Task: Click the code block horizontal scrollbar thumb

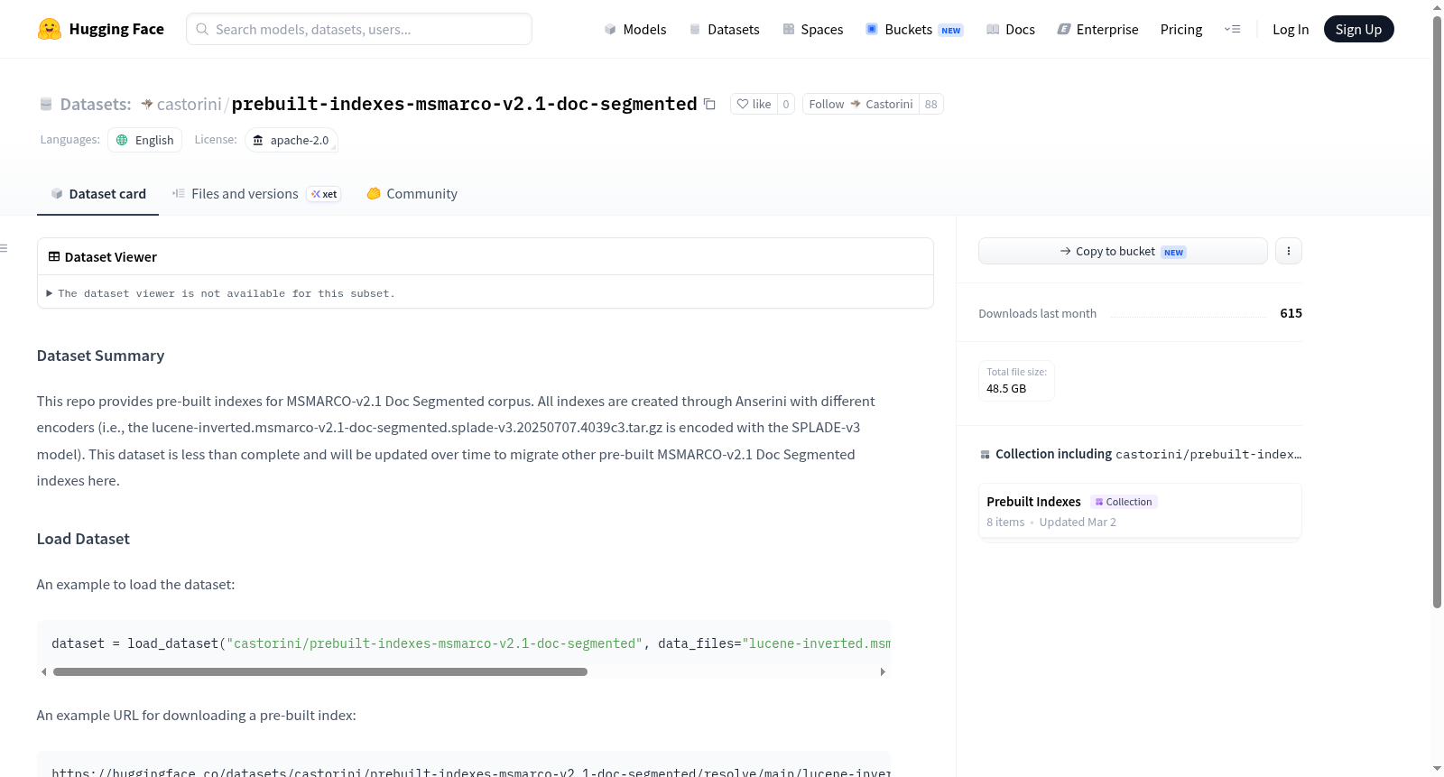Action: point(320,671)
